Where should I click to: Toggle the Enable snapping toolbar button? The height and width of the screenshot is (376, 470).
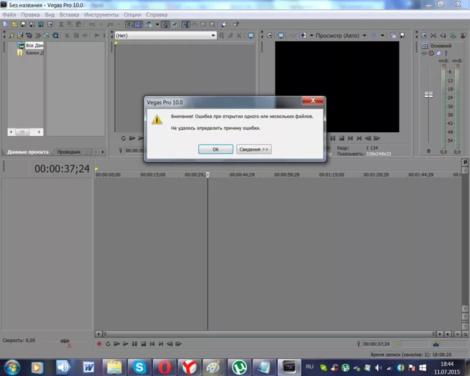coord(130,25)
